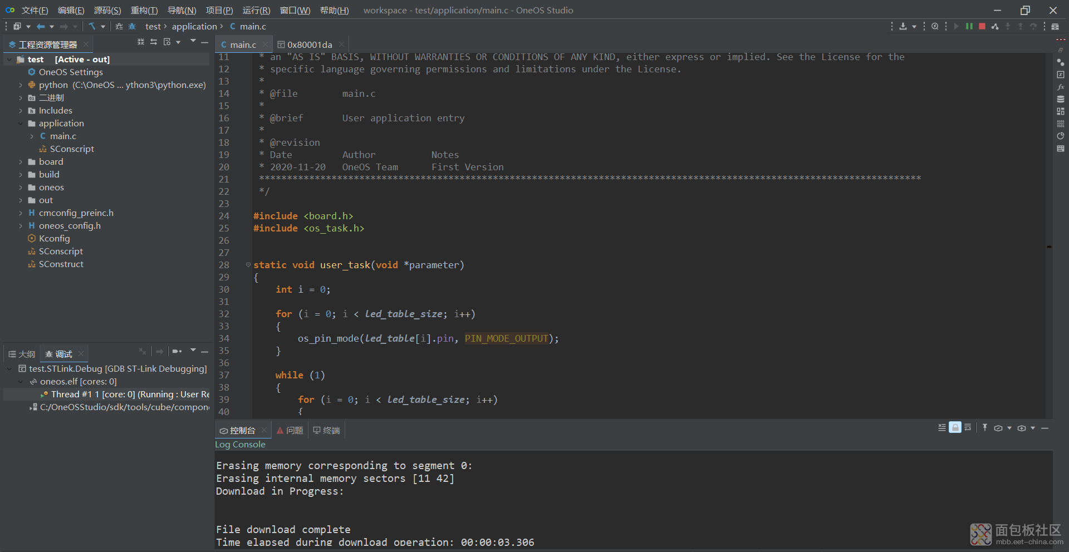Image resolution: width=1069 pixels, height=552 pixels.
Task: Pin the console view
Action: (x=985, y=427)
